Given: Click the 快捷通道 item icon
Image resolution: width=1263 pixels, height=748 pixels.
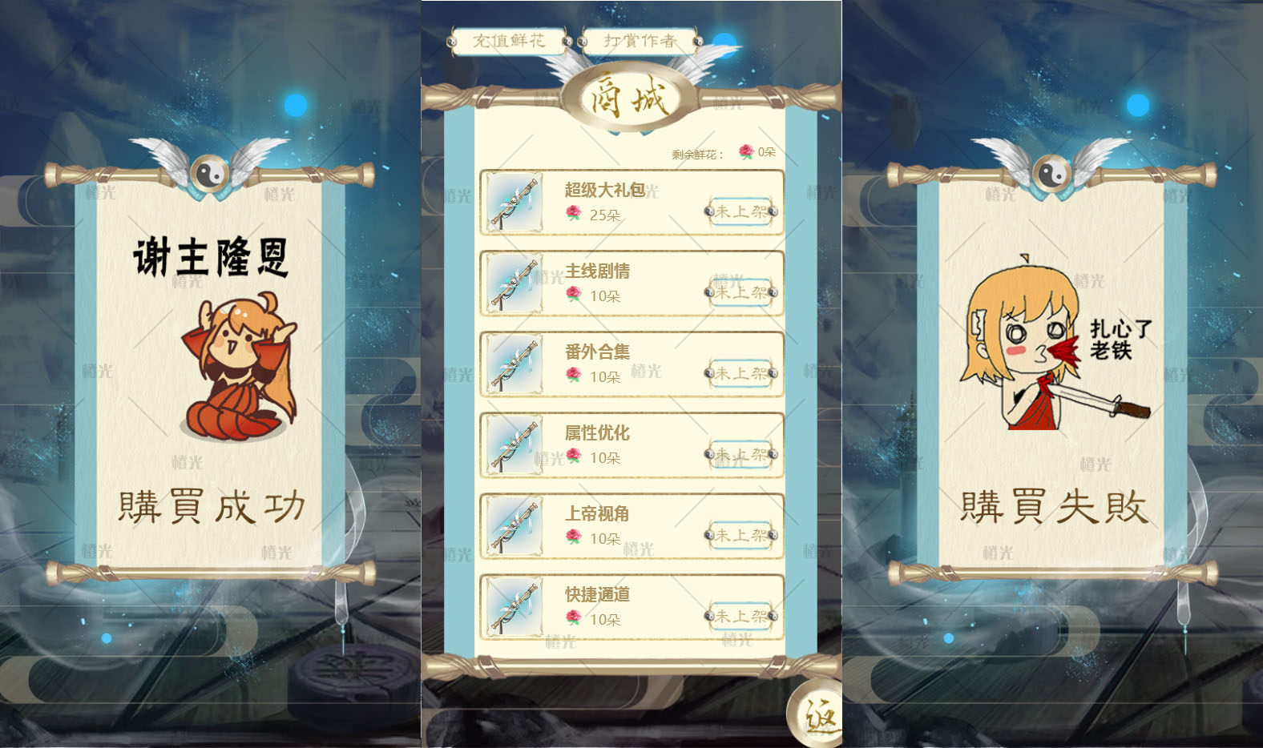Looking at the screenshot, I should (514, 606).
